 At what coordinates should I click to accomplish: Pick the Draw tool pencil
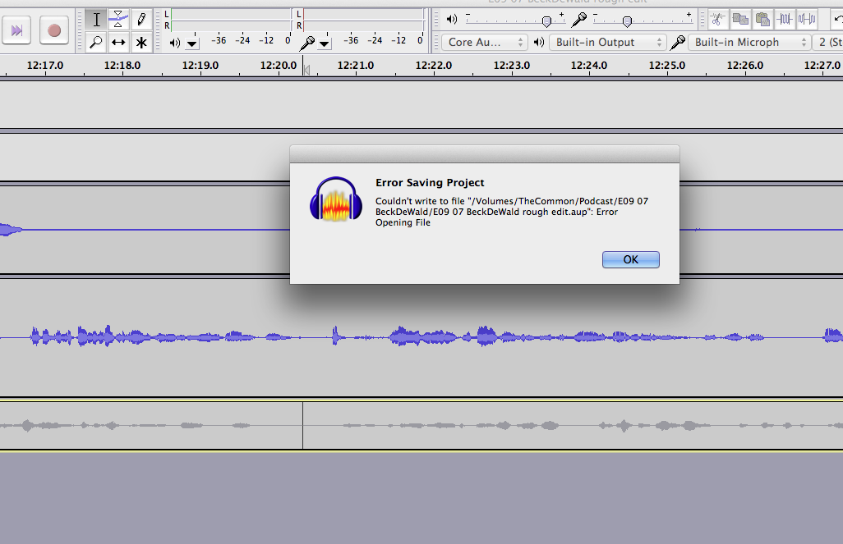141,19
